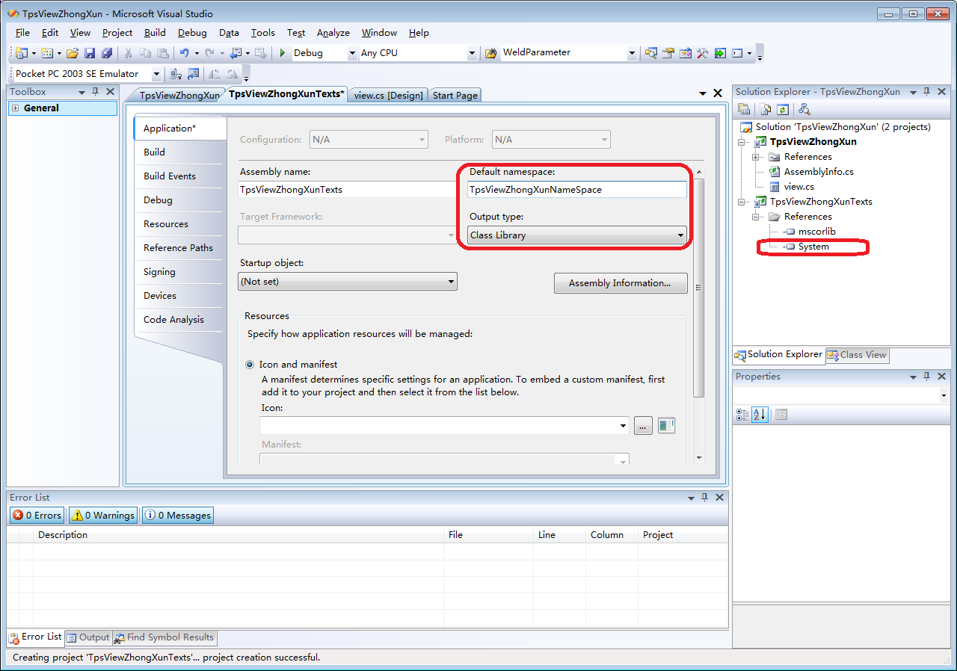Click Solution Explorer's Properties toolbar icon
Image resolution: width=957 pixels, height=671 pixels.
[x=744, y=109]
